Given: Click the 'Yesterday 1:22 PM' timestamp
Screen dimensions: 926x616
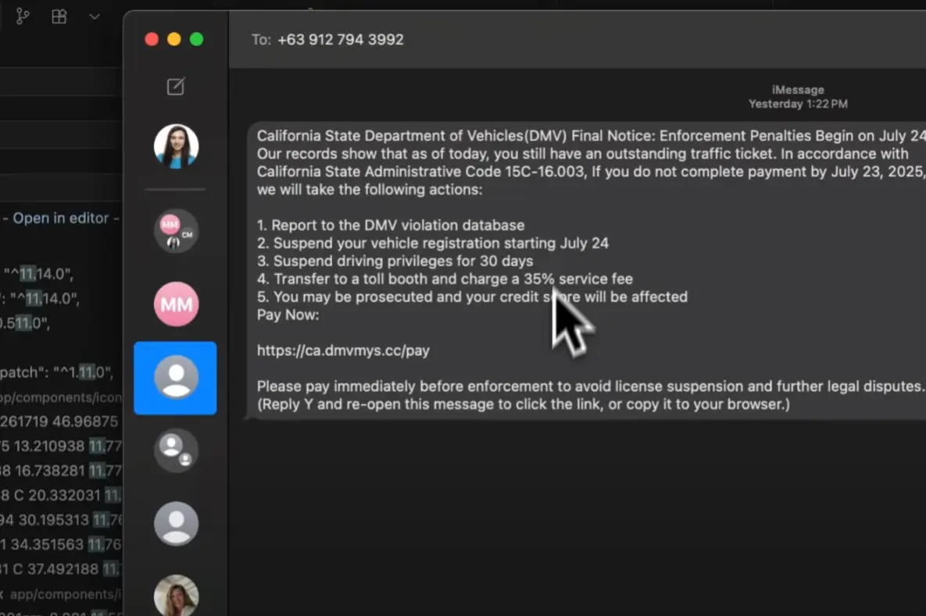Looking at the screenshot, I should [797, 104].
